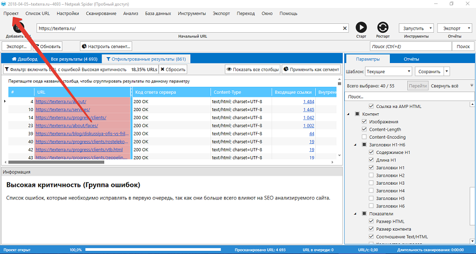Screen dimensions: 476x254
Task: Click the Поиск search button
Action: (463, 47)
